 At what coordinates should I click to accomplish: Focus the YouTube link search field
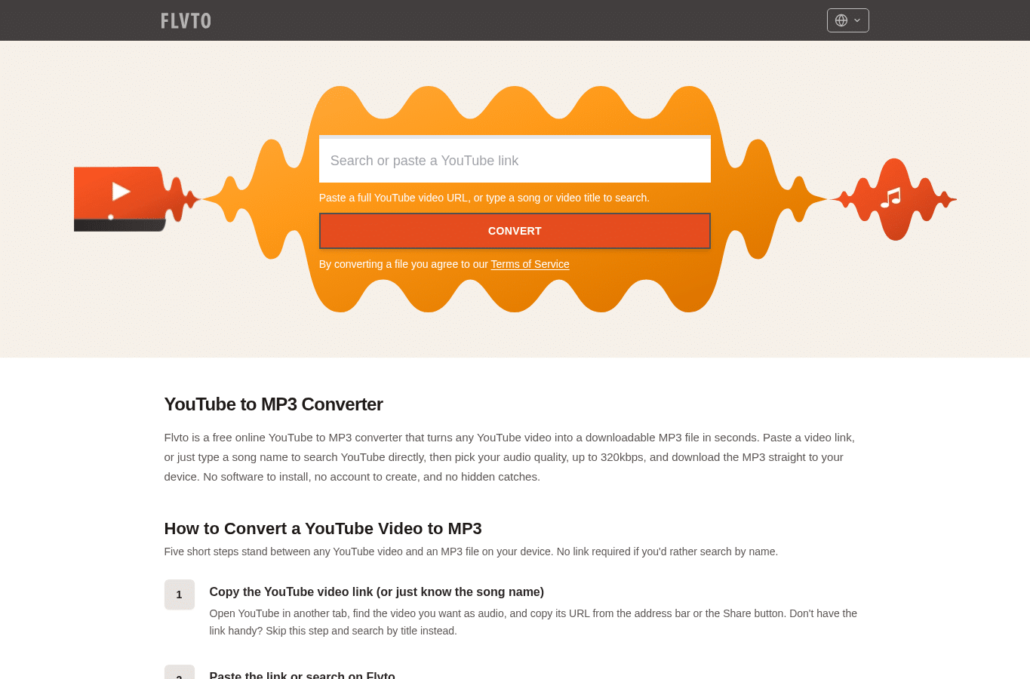pos(515,160)
